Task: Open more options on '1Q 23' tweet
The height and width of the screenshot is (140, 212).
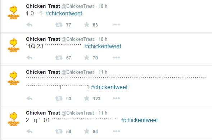Action: tap(116, 57)
